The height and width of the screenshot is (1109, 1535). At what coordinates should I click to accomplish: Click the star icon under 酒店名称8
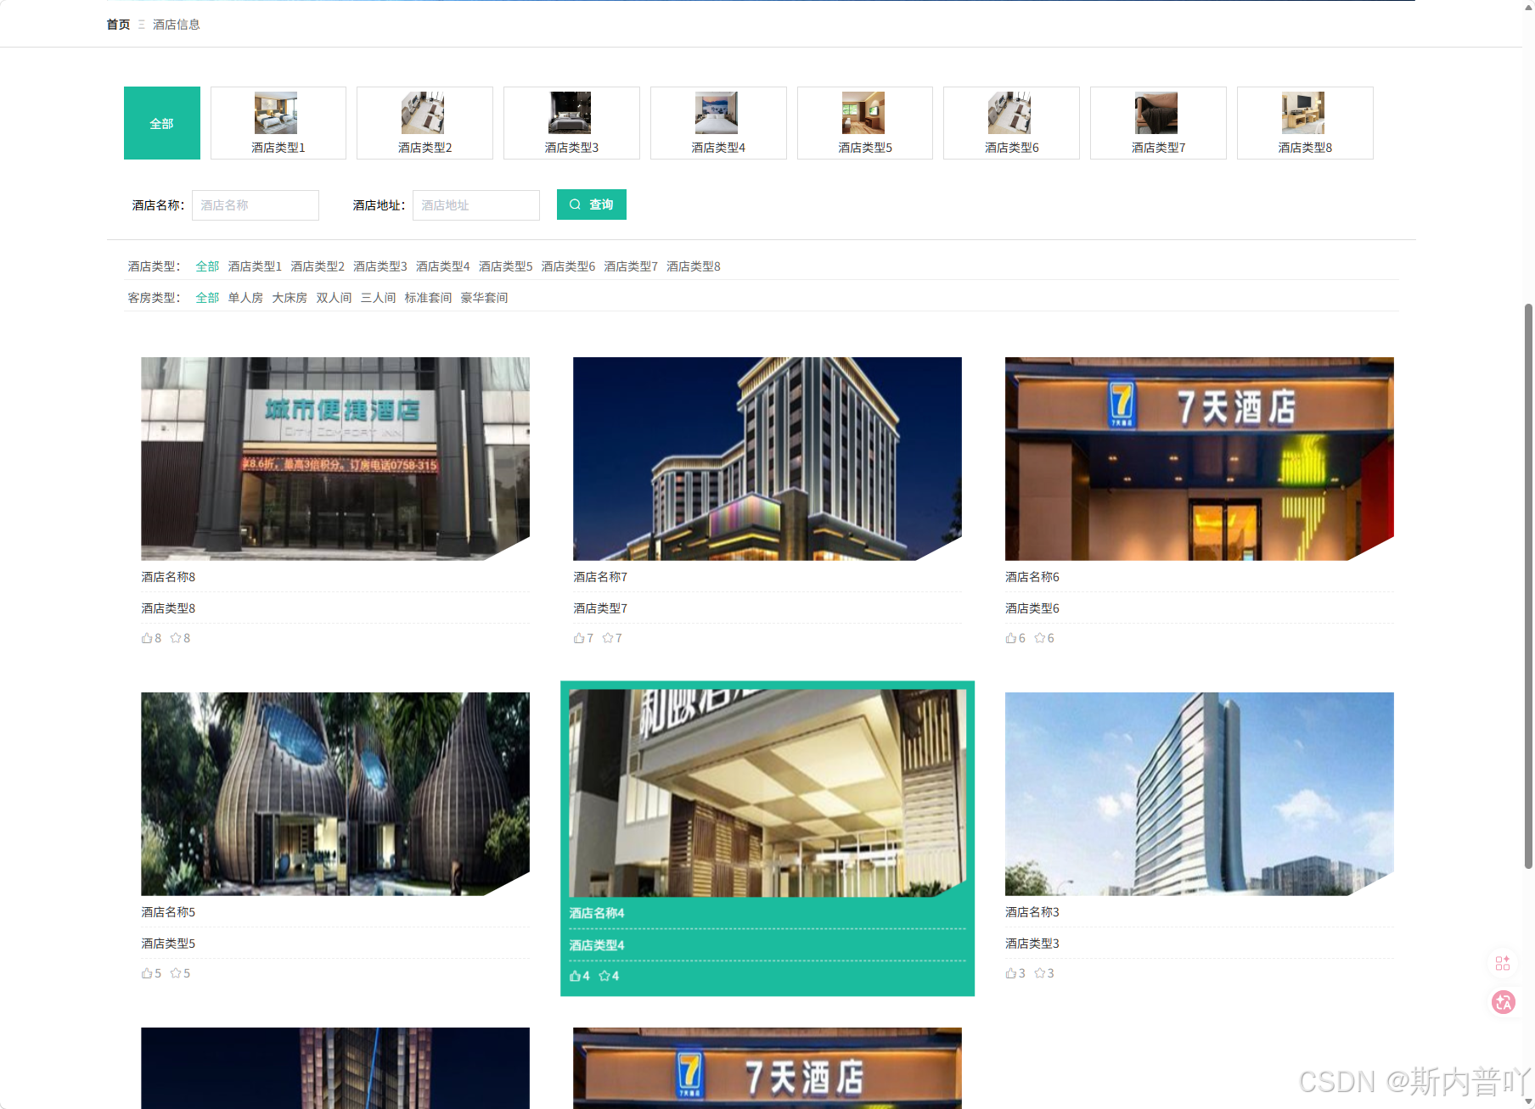coord(176,638)
